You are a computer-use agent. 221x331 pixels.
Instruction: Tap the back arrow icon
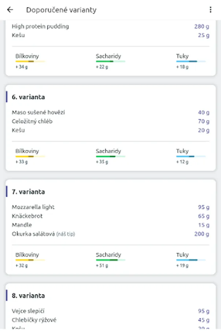click(x=10, y=10)
